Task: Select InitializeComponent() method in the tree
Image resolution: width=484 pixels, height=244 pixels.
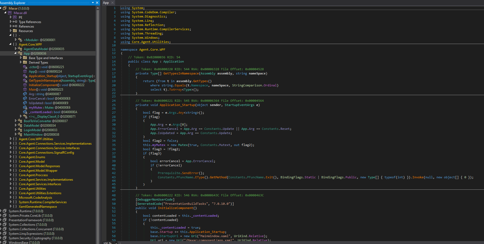Action: tap(44, 85)
